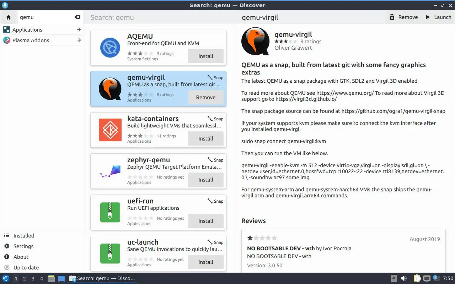The image size is (455, 284).
Task: Open the Settings page
Action: pos(42,246)
